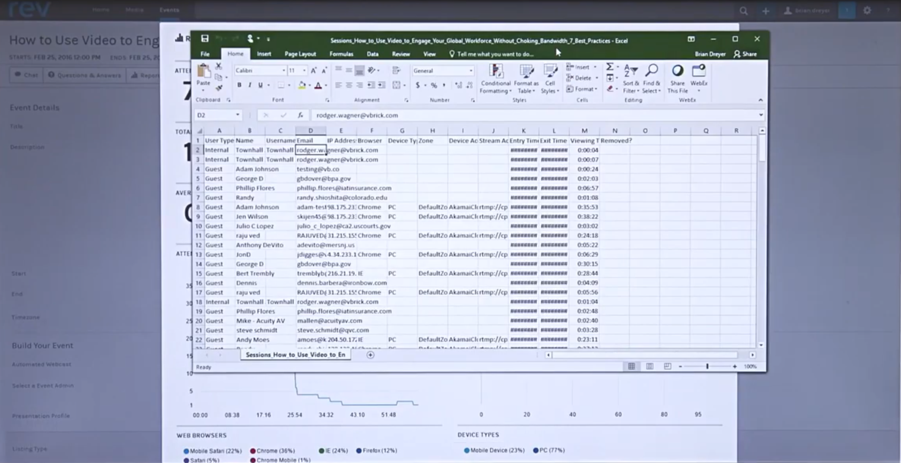Click the zoom slider in status bar

click(x=707, y=366)
